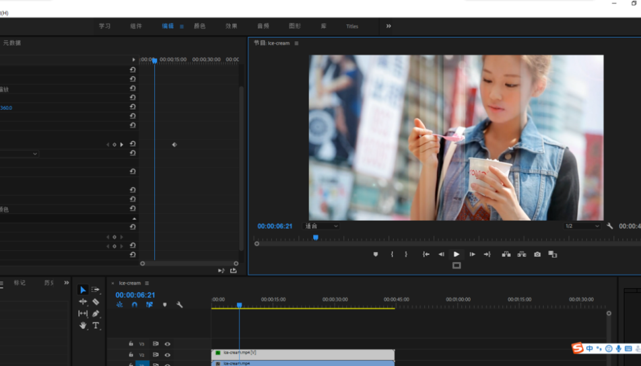Select the Razor tool in the toolbox
This screenshot has height=366, width=641.
click(96, 302)
